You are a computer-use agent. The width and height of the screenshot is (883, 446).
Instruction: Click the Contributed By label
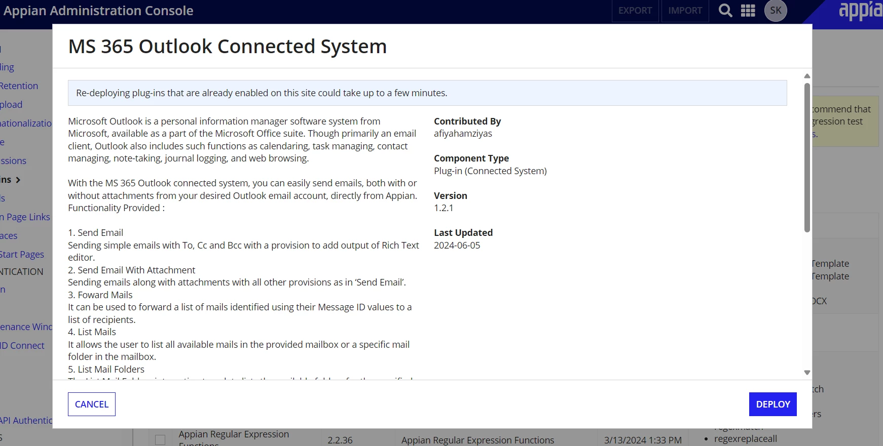tap(467, 121)
